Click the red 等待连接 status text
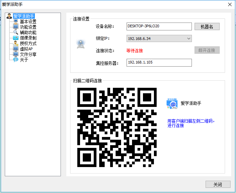Viewport: 236px width, 193px height. [x=134, y=51]
